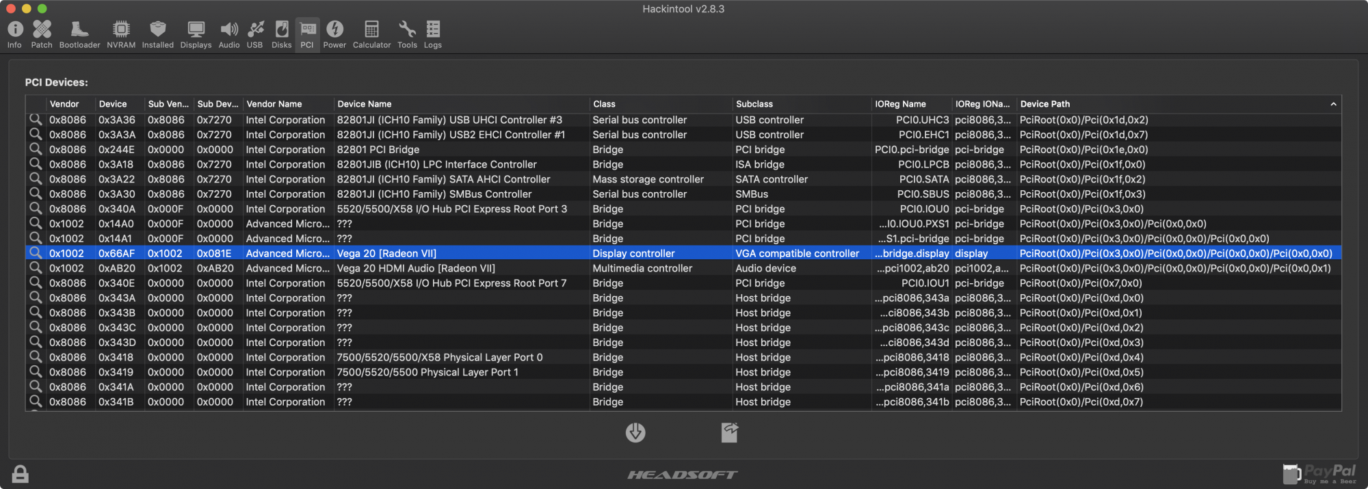Image resolution: width=1368 pixels, height=489 pixels.
Task: Select the PCI toolbar section
Action: [x=307, y=34]
